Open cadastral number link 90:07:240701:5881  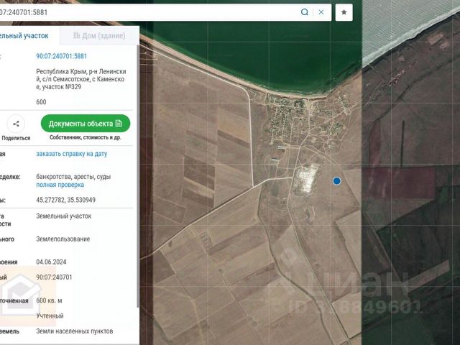[62, 56]
